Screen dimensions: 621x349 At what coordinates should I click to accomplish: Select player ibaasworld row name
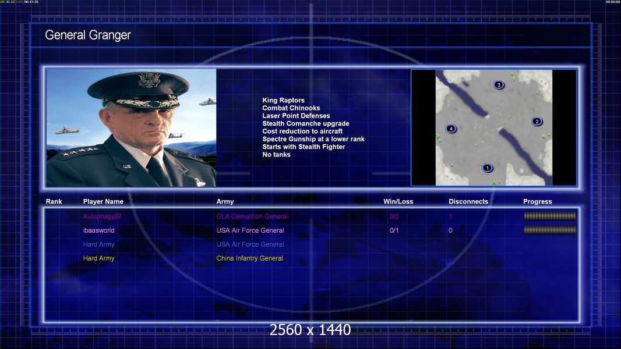click(x=98, y=230)
